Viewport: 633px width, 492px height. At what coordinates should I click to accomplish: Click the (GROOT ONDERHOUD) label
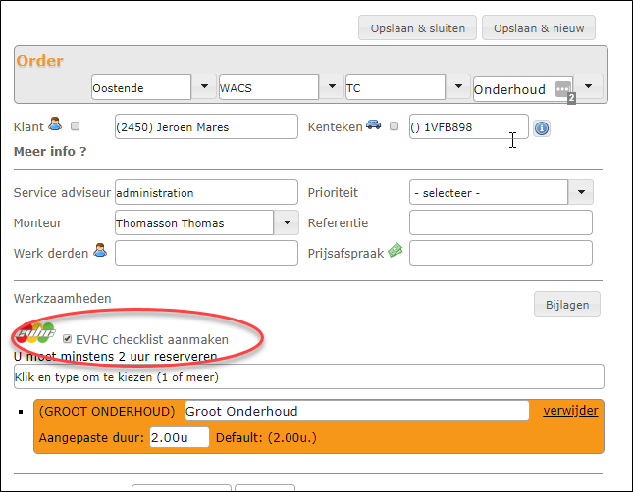pos(107,411)
